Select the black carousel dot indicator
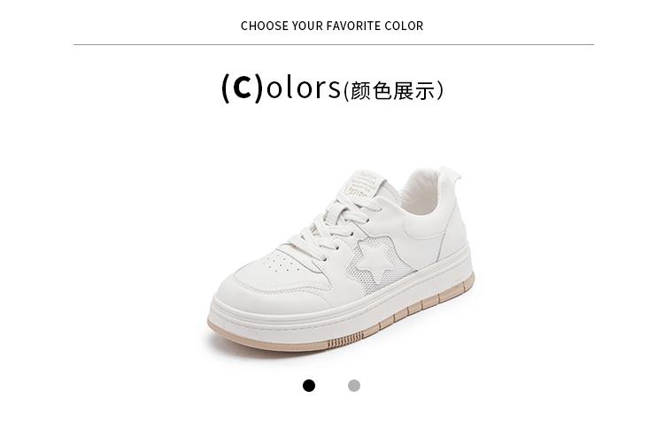 [309, 386]
